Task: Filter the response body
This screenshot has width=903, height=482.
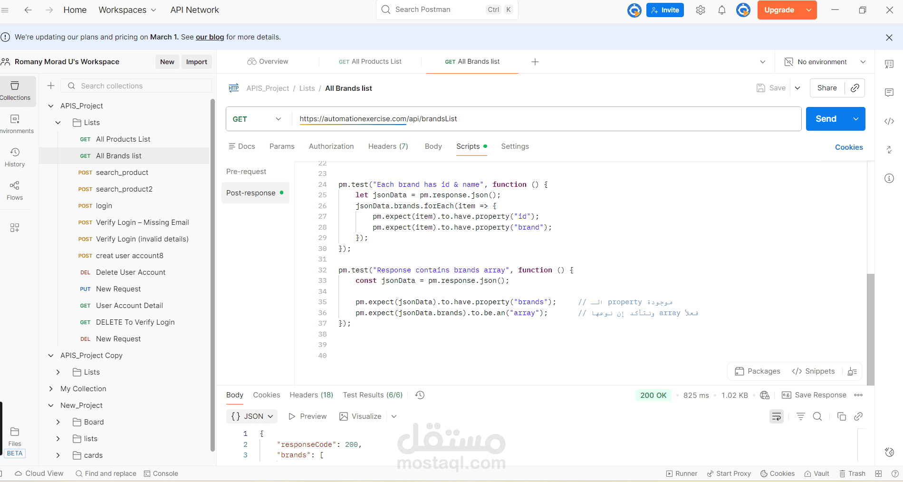Action: (801, 416)
